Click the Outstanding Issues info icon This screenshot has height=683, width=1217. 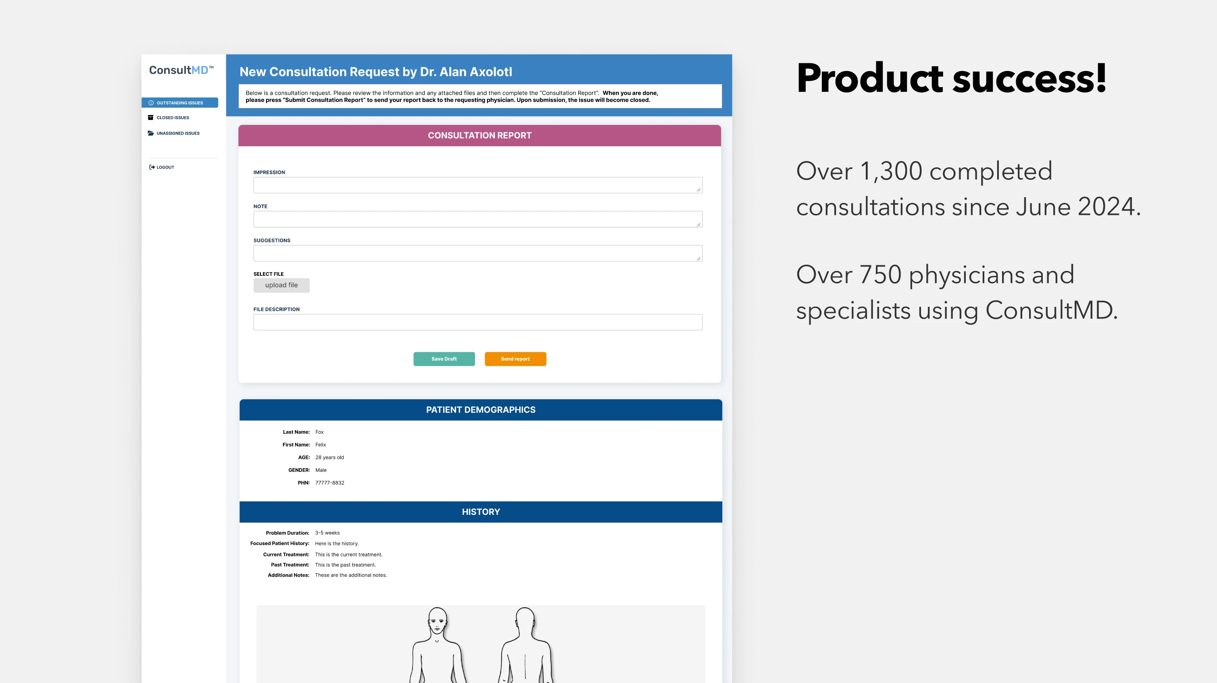pos(151,102)
